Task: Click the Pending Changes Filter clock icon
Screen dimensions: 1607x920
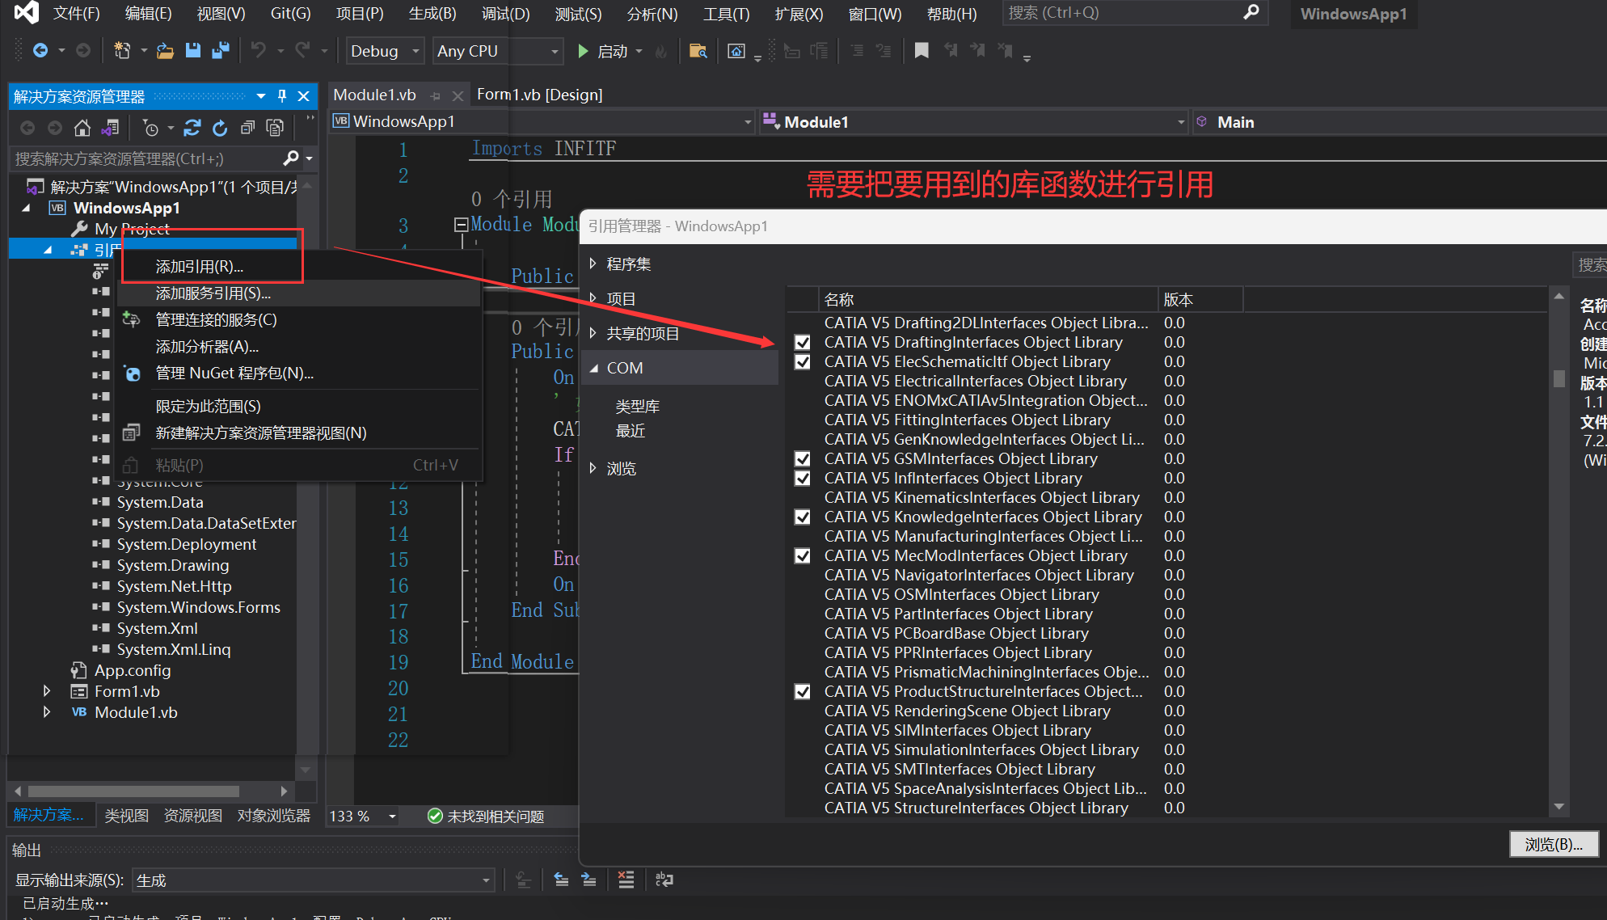Action: (x=150, y=128)
